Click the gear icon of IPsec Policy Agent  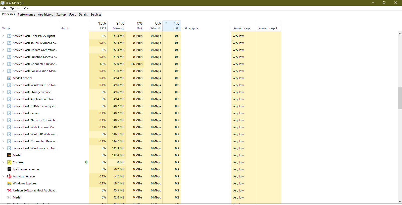[x=9, y=36]
